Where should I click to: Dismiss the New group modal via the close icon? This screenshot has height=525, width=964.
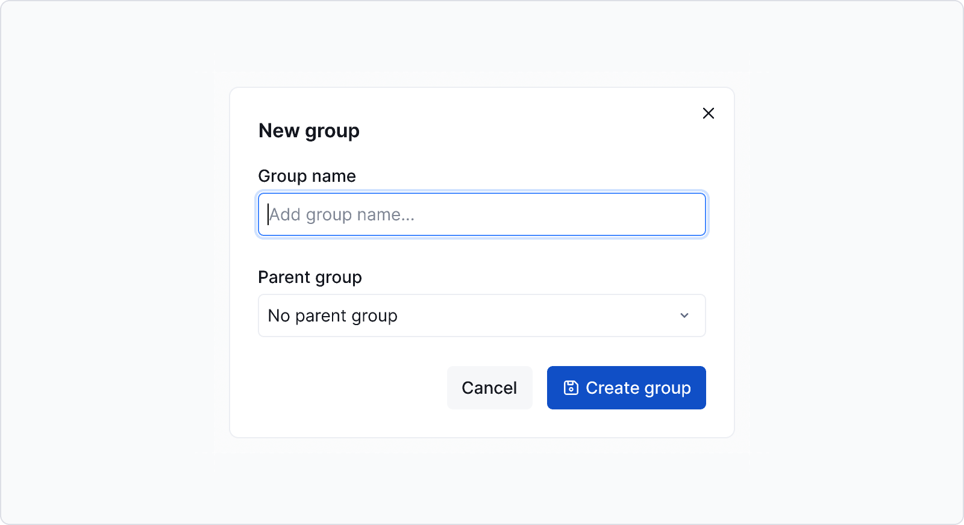[x=708, y=113]
